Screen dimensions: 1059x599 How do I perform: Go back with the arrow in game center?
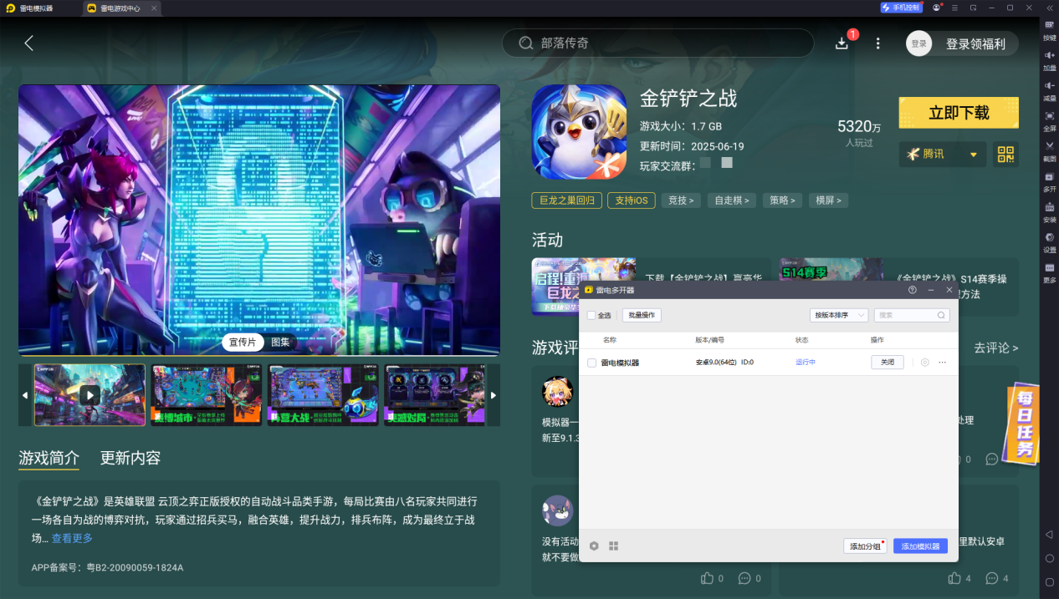point(29,43)
